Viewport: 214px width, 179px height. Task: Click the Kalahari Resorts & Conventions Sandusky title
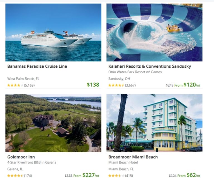click(x=150, y=66)
